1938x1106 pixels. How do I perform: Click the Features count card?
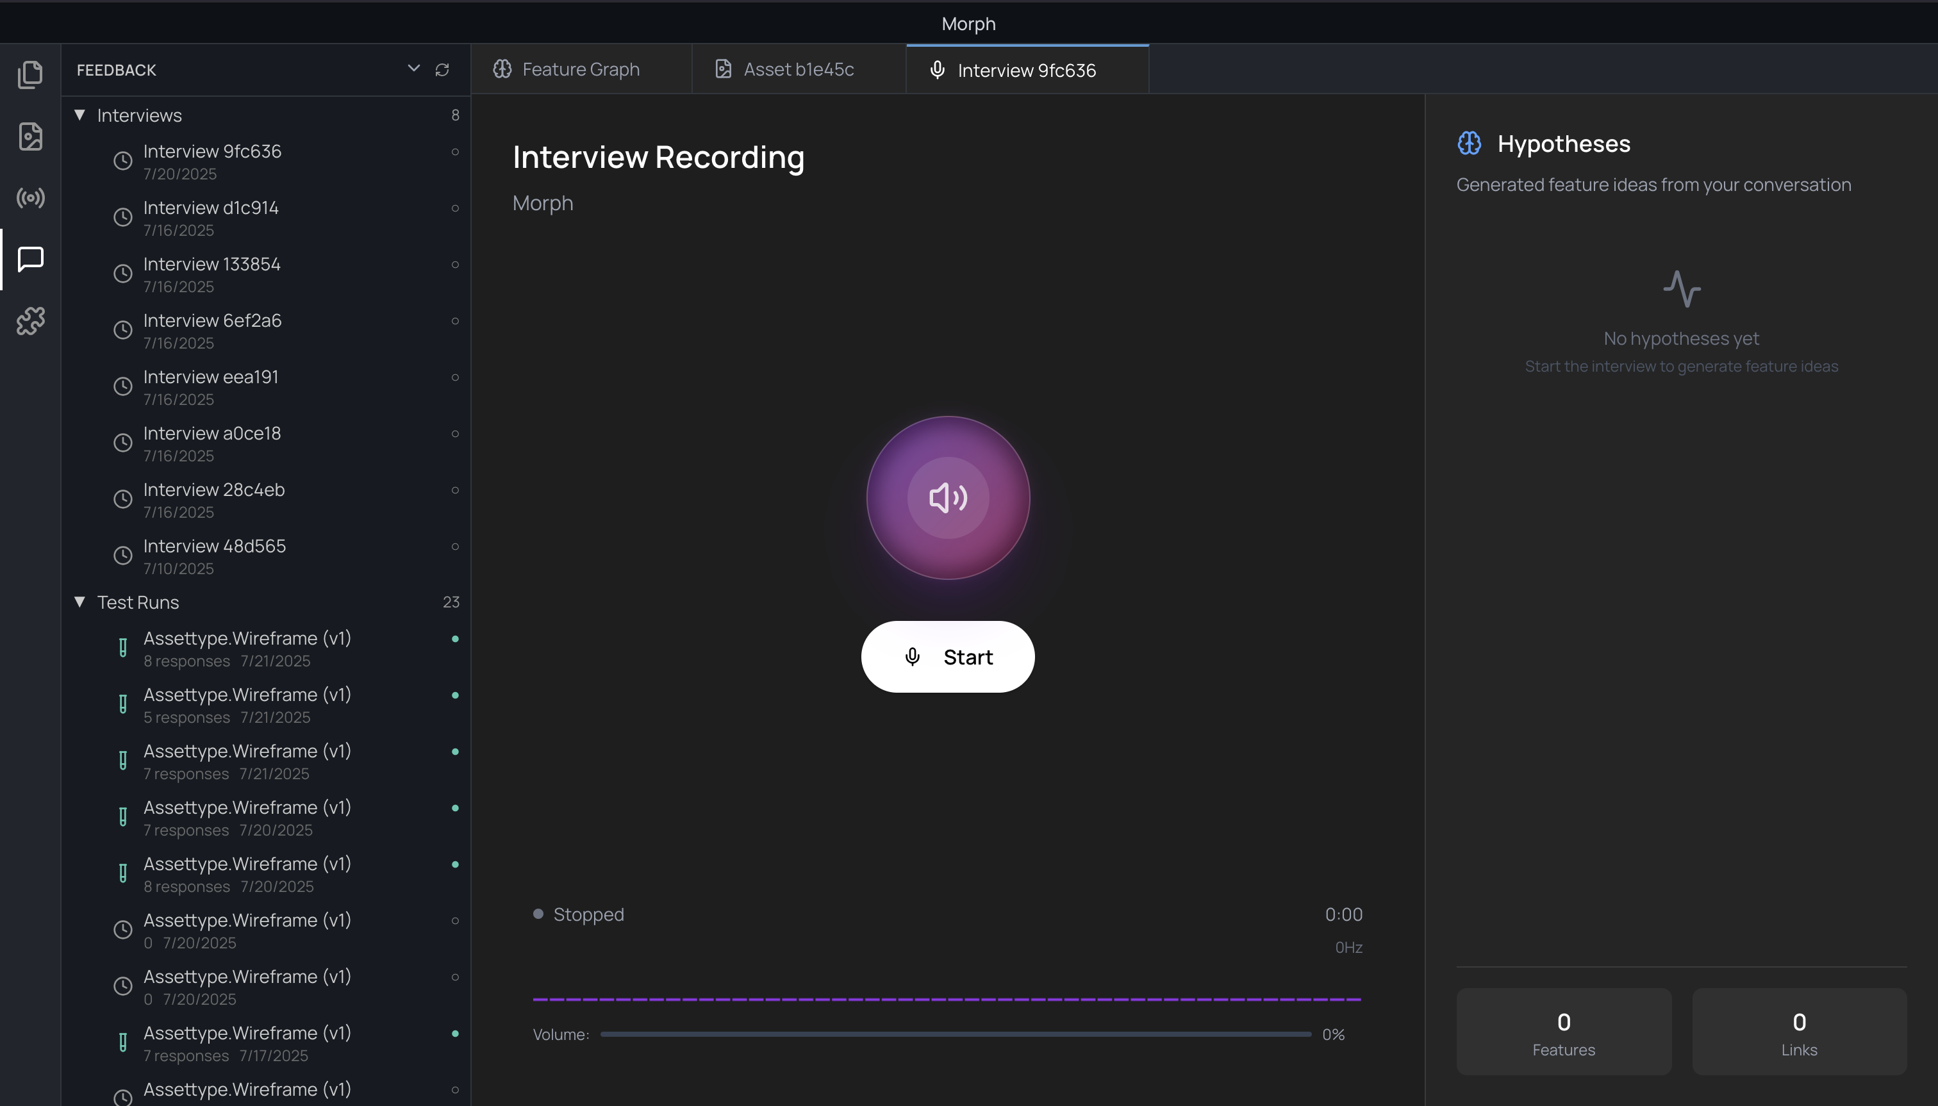(x=1562, y=1032)
